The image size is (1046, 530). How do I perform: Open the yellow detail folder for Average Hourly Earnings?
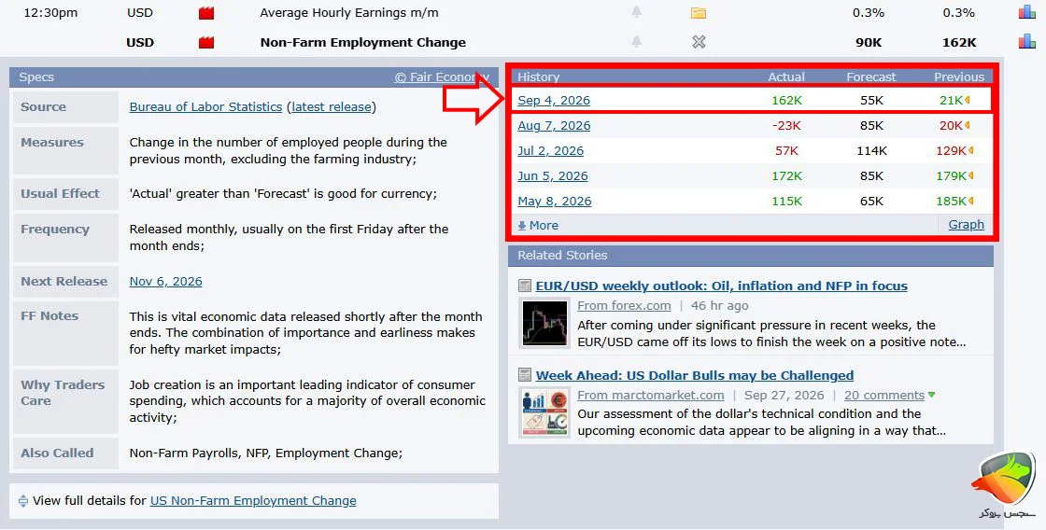point(698,13)
